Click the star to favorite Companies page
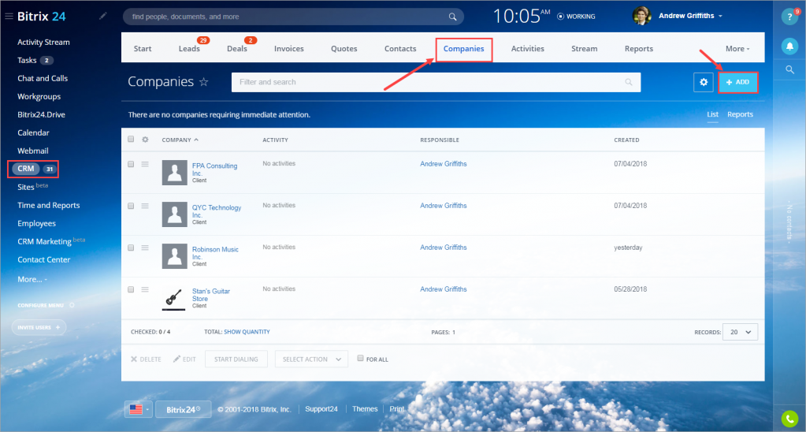The height and width of the screenshot is (432, 806). (x=203, y=82)
